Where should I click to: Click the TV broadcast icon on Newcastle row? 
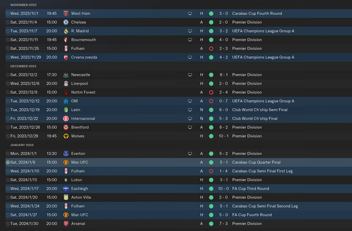[190, 75]
